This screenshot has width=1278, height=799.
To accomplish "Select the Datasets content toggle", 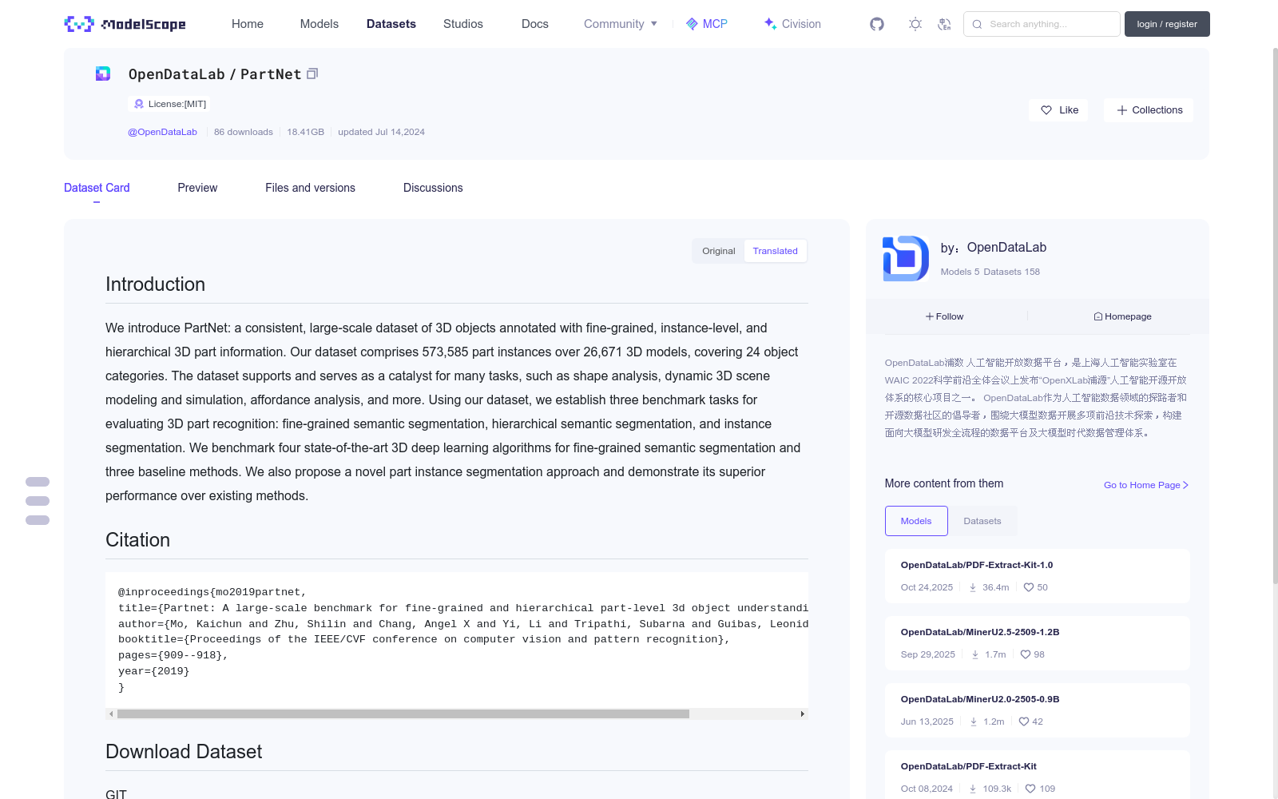I will tap(982, 521).
